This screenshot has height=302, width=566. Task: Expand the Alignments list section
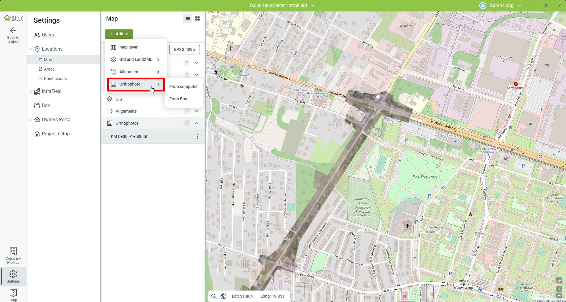coord(196,111)
